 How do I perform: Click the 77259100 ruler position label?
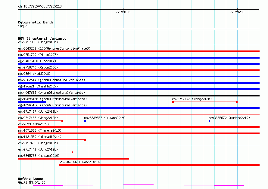[x=123, y=12]
